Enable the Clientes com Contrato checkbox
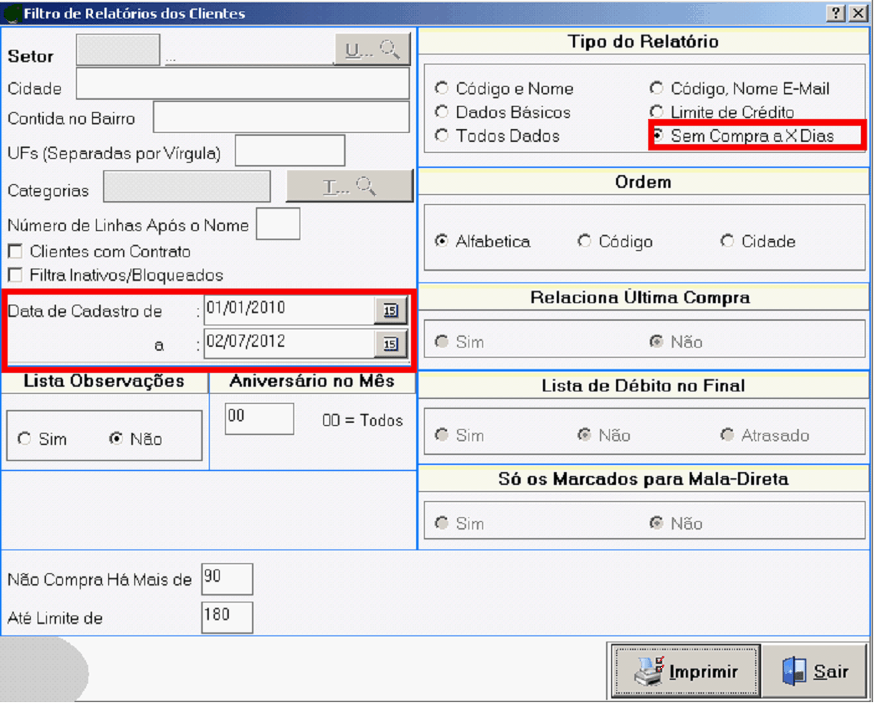 click(x=15, y=252)
